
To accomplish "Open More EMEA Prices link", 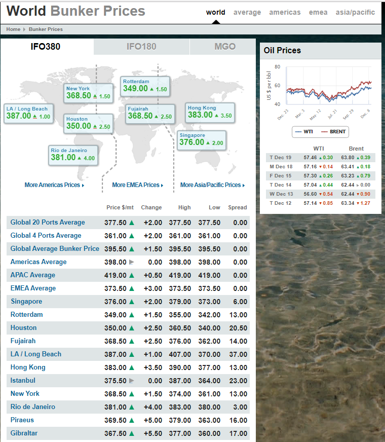I will [x=138, y=185].
